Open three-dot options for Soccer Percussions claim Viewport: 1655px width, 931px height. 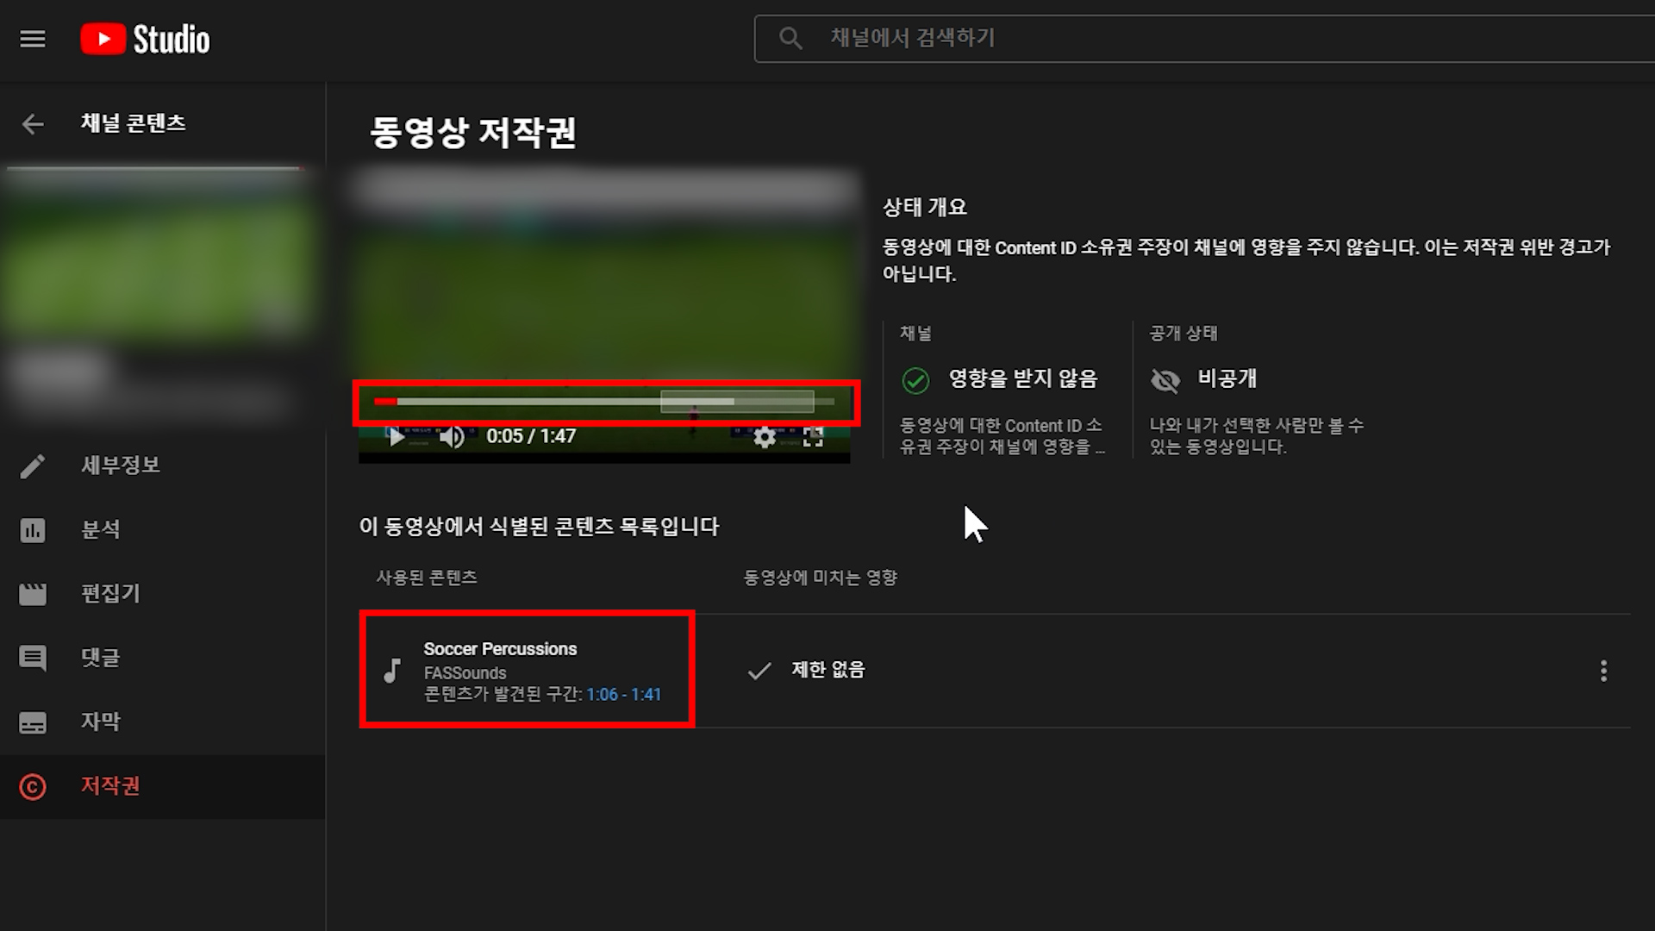(1603, 671)
